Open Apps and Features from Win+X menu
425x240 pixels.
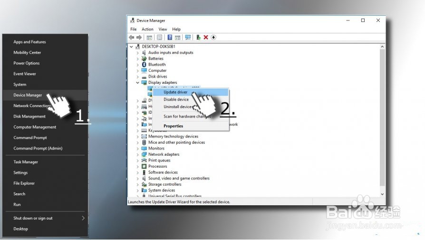(x=45, y=42)
